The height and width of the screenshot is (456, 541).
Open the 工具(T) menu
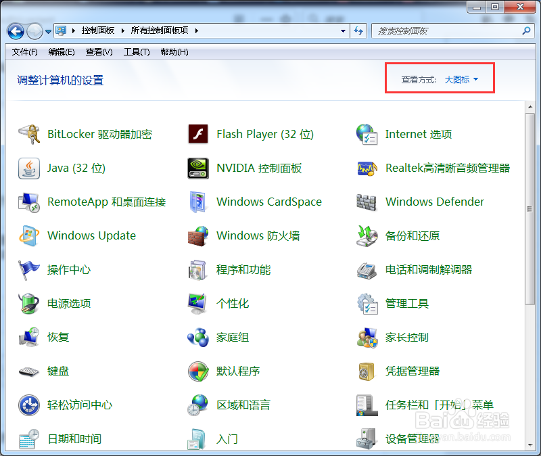(x=137, y=52)
